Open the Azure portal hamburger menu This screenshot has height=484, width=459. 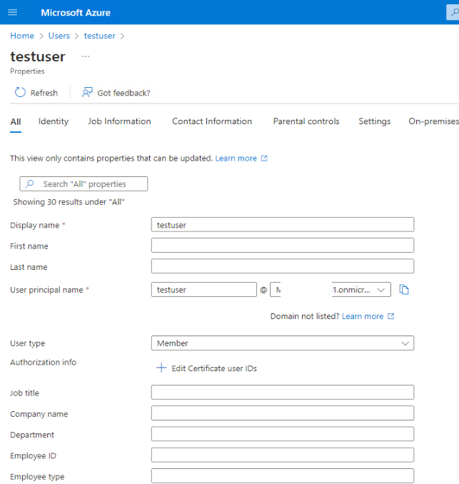tap(12, 13)
